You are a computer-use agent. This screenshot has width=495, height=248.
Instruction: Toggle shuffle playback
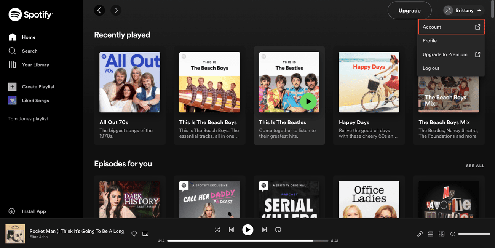click(x=217, y=230)
